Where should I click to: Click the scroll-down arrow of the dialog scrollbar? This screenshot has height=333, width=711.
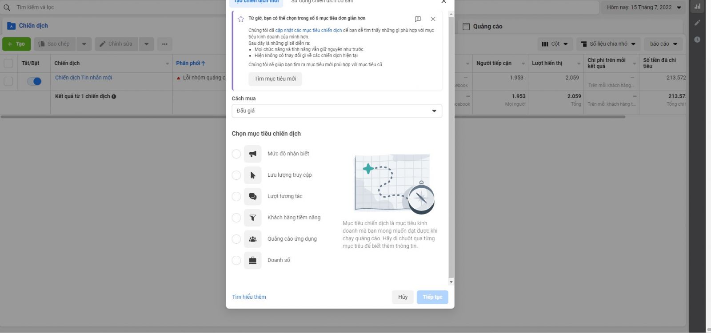(451, 282)
